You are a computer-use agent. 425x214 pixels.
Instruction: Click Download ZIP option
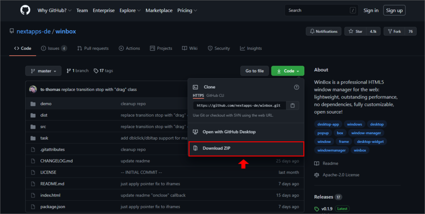pos(246,148)
